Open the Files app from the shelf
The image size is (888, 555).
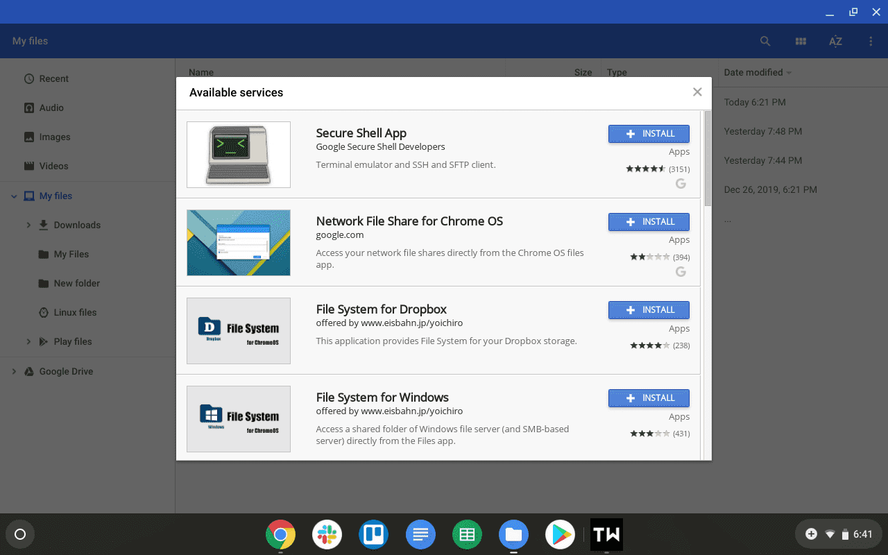click(x=513, y=534)
